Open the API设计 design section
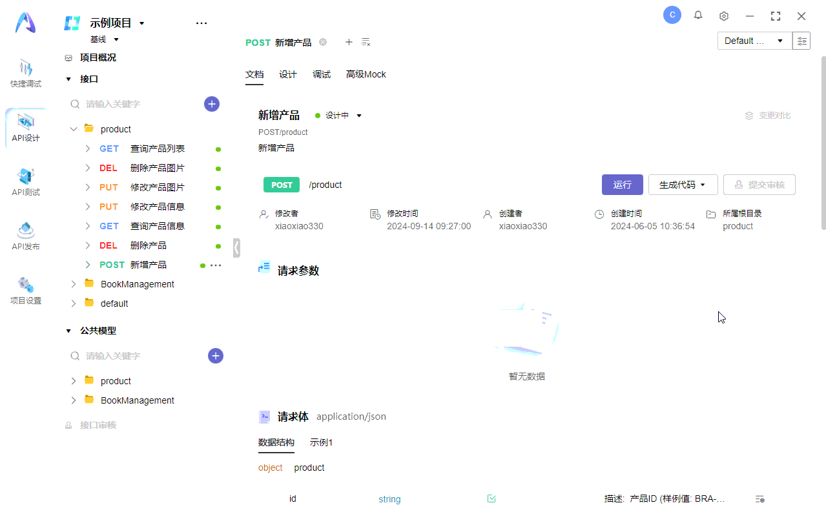The image size is (826, 514). coord(26,128)
